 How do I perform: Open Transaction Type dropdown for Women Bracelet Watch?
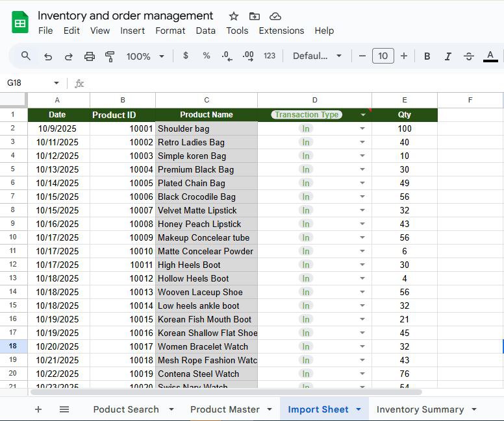pyautogui.click(x=362, y=346)
